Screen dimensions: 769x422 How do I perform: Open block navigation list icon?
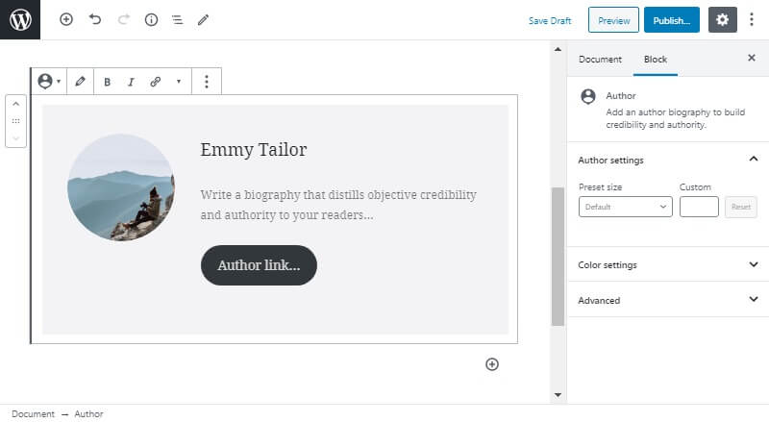(x=177, y=19)
